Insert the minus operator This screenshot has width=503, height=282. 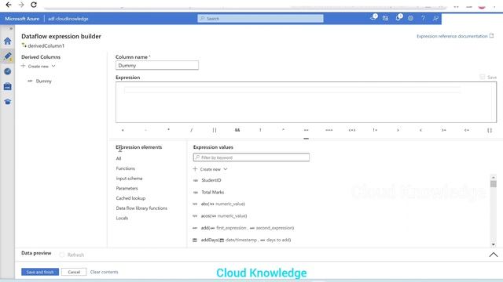click(x=145, y=130)
